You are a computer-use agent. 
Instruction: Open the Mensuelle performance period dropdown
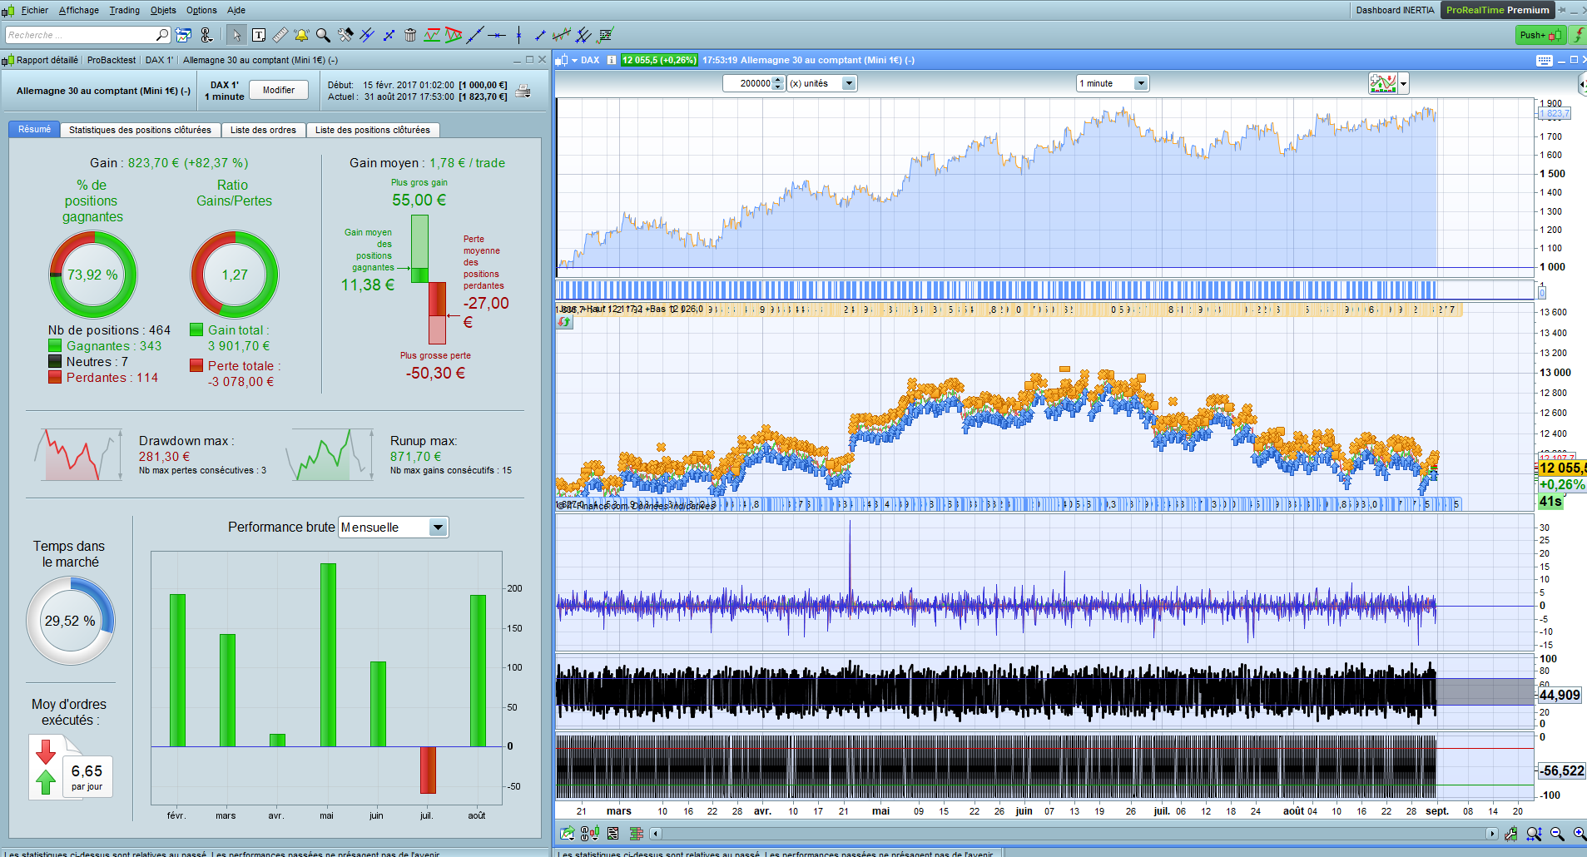[x=438, y=528]
